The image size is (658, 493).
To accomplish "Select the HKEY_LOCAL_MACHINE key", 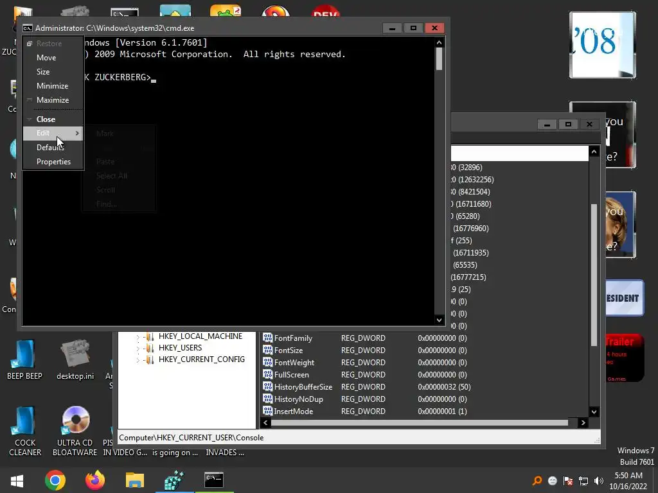I will [200, 336].
